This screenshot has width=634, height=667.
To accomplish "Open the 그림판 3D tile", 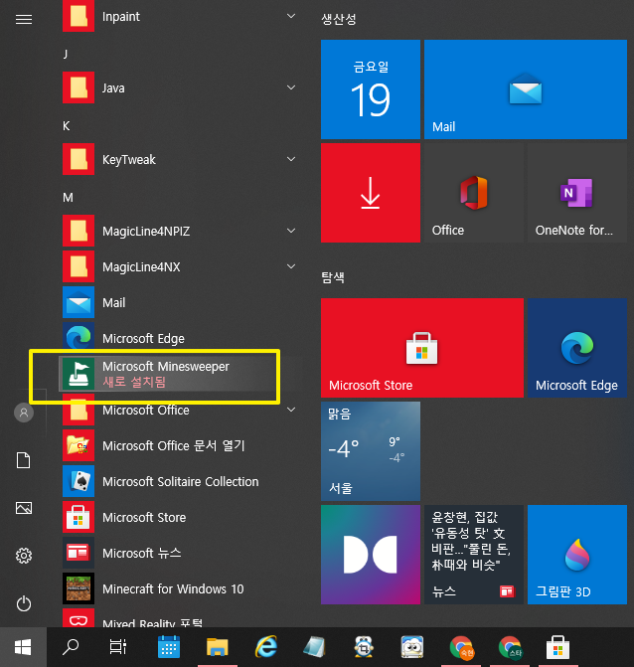I will coord(577,555).
